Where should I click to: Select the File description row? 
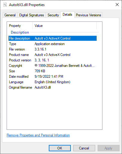(x=52, y=38)
